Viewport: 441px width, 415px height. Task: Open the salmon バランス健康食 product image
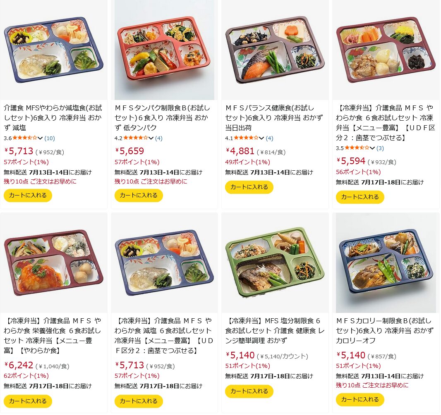click(x=275, y=50)
